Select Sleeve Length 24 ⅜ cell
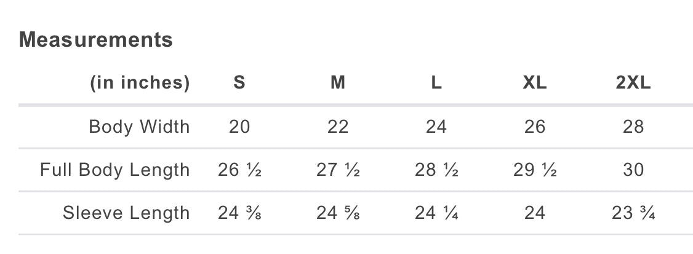This screenshot has width=693, height=254. click(x=239, y=213)
